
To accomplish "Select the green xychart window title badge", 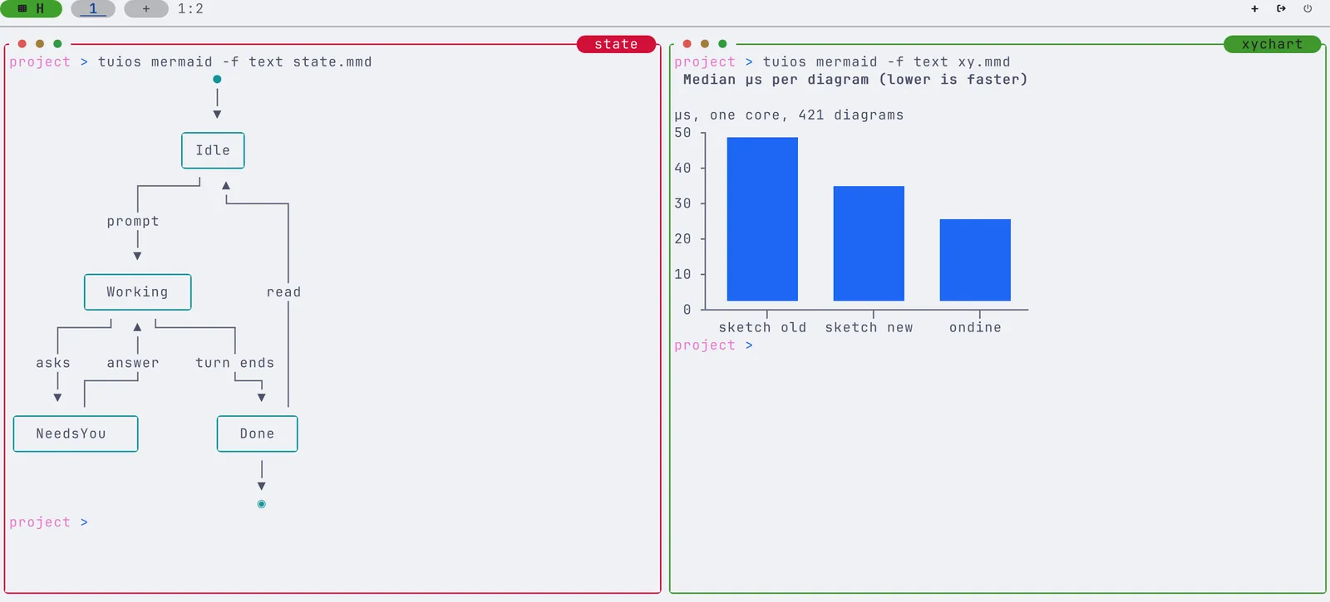I will point(1273,44).
